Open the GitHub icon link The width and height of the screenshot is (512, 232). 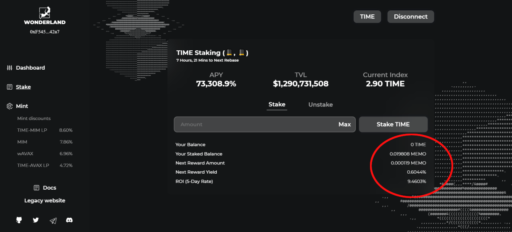coord(19,220)
